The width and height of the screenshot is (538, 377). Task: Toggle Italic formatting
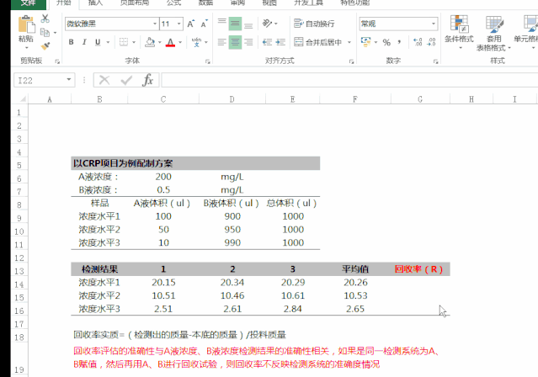(x=85, y=42)
